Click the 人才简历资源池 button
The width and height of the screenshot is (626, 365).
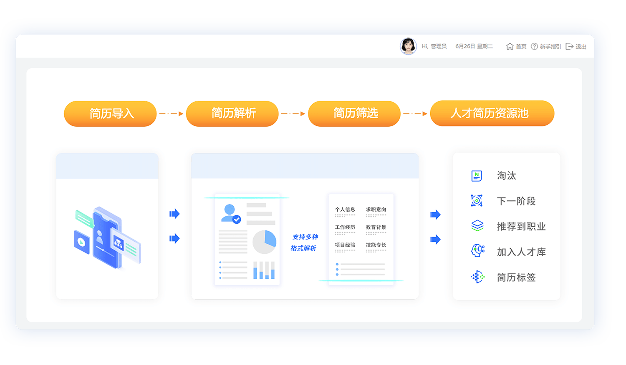click(492, 113)
